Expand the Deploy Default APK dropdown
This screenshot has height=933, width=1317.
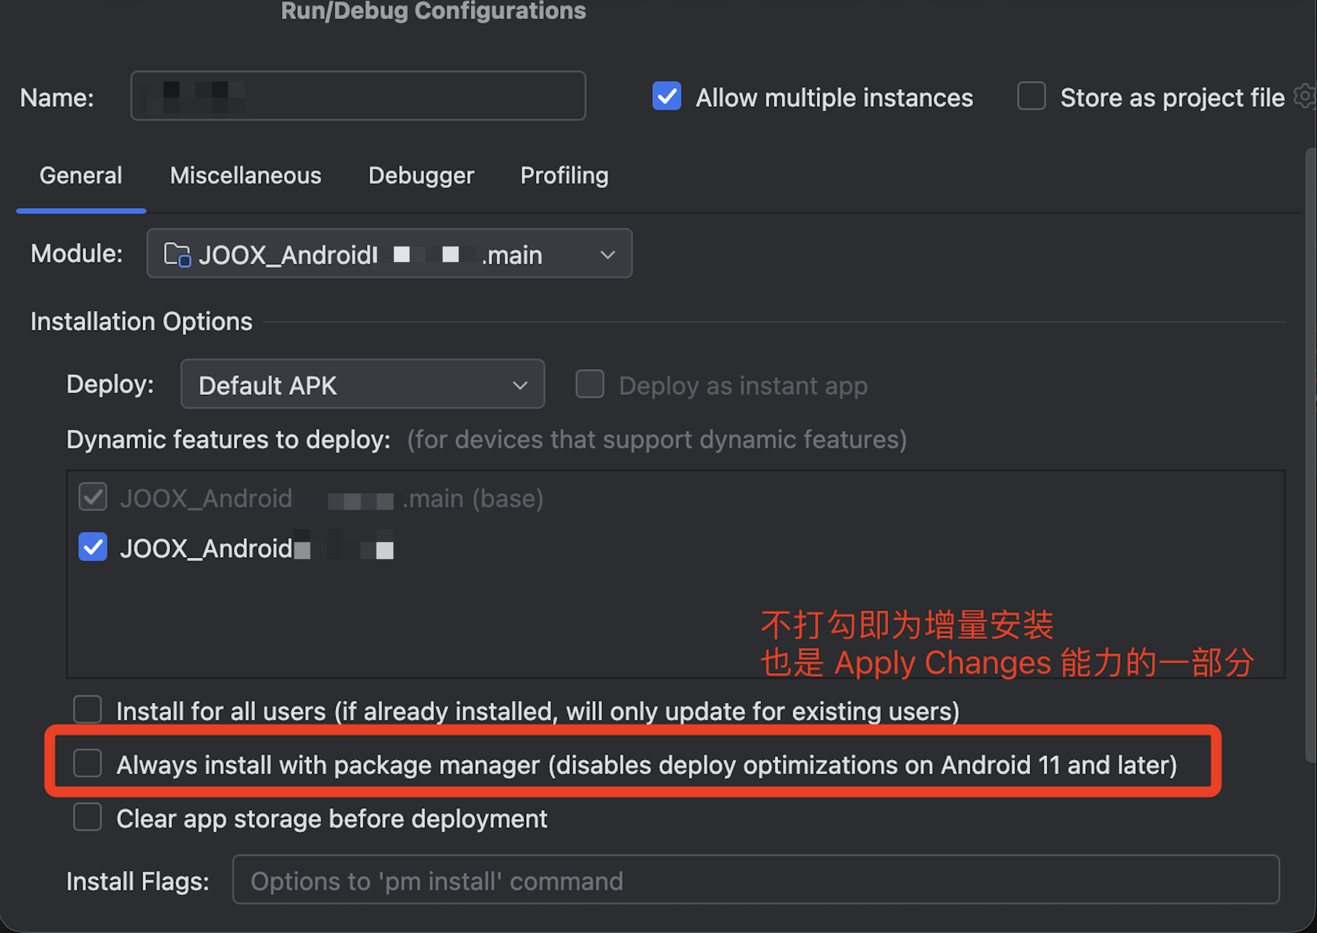362,384
